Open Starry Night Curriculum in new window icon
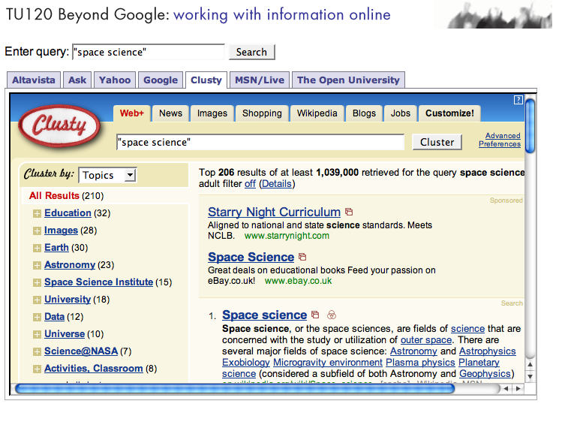 349,212
